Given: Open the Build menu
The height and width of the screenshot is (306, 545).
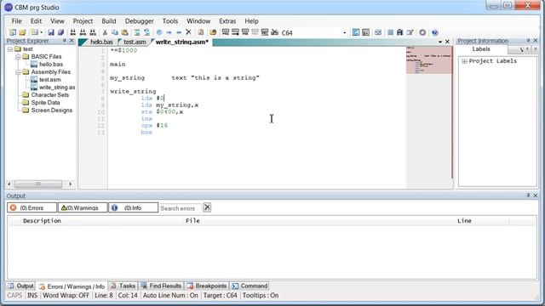Looking at the screenshot, I should 109,21.
